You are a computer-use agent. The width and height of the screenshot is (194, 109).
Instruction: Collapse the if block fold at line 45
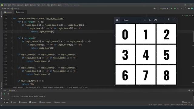12,68
